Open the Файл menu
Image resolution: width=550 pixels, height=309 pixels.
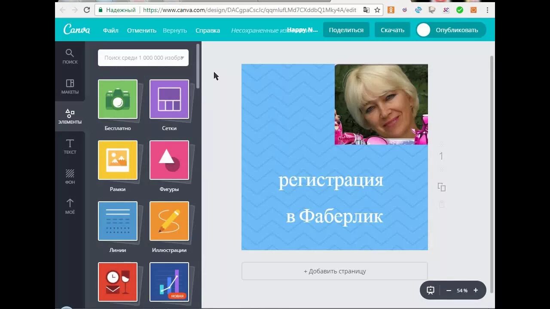(x=110, y=30)
